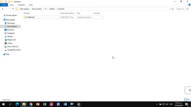
Task: Open the Archivo ribbon tab
Action: click(4, 5)
